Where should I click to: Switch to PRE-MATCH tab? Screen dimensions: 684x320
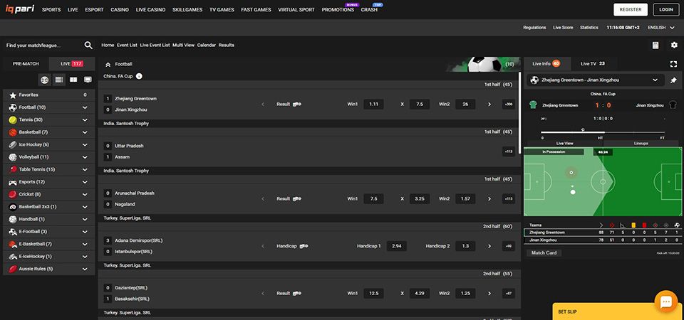26,64
